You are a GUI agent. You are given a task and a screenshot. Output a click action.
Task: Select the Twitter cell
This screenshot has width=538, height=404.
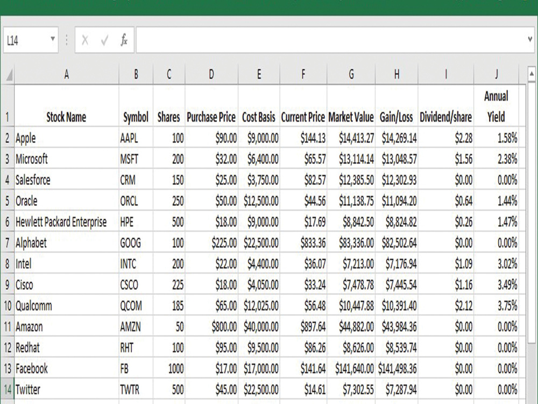67,389
